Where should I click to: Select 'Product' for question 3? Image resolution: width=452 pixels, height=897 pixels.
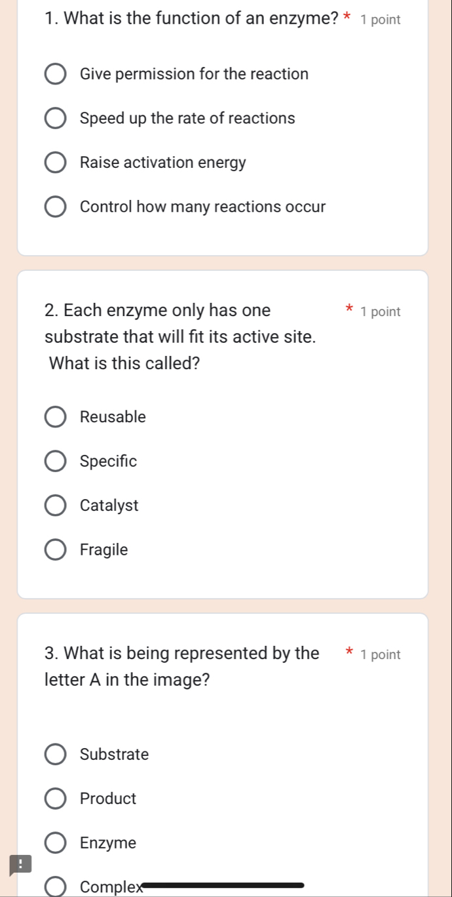(x=55, y=799)
